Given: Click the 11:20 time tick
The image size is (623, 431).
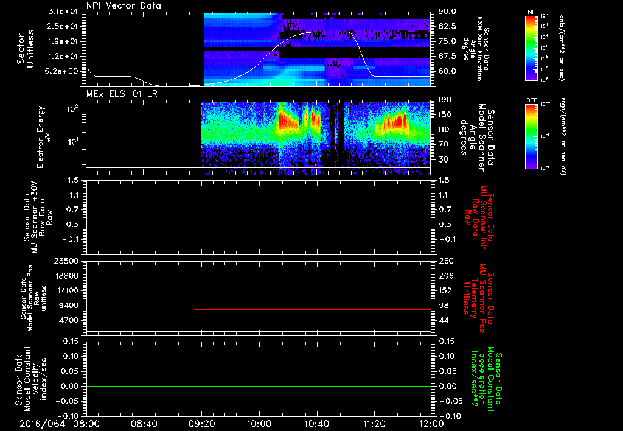Looking at the screenshot, I should (x=374, y=424).
